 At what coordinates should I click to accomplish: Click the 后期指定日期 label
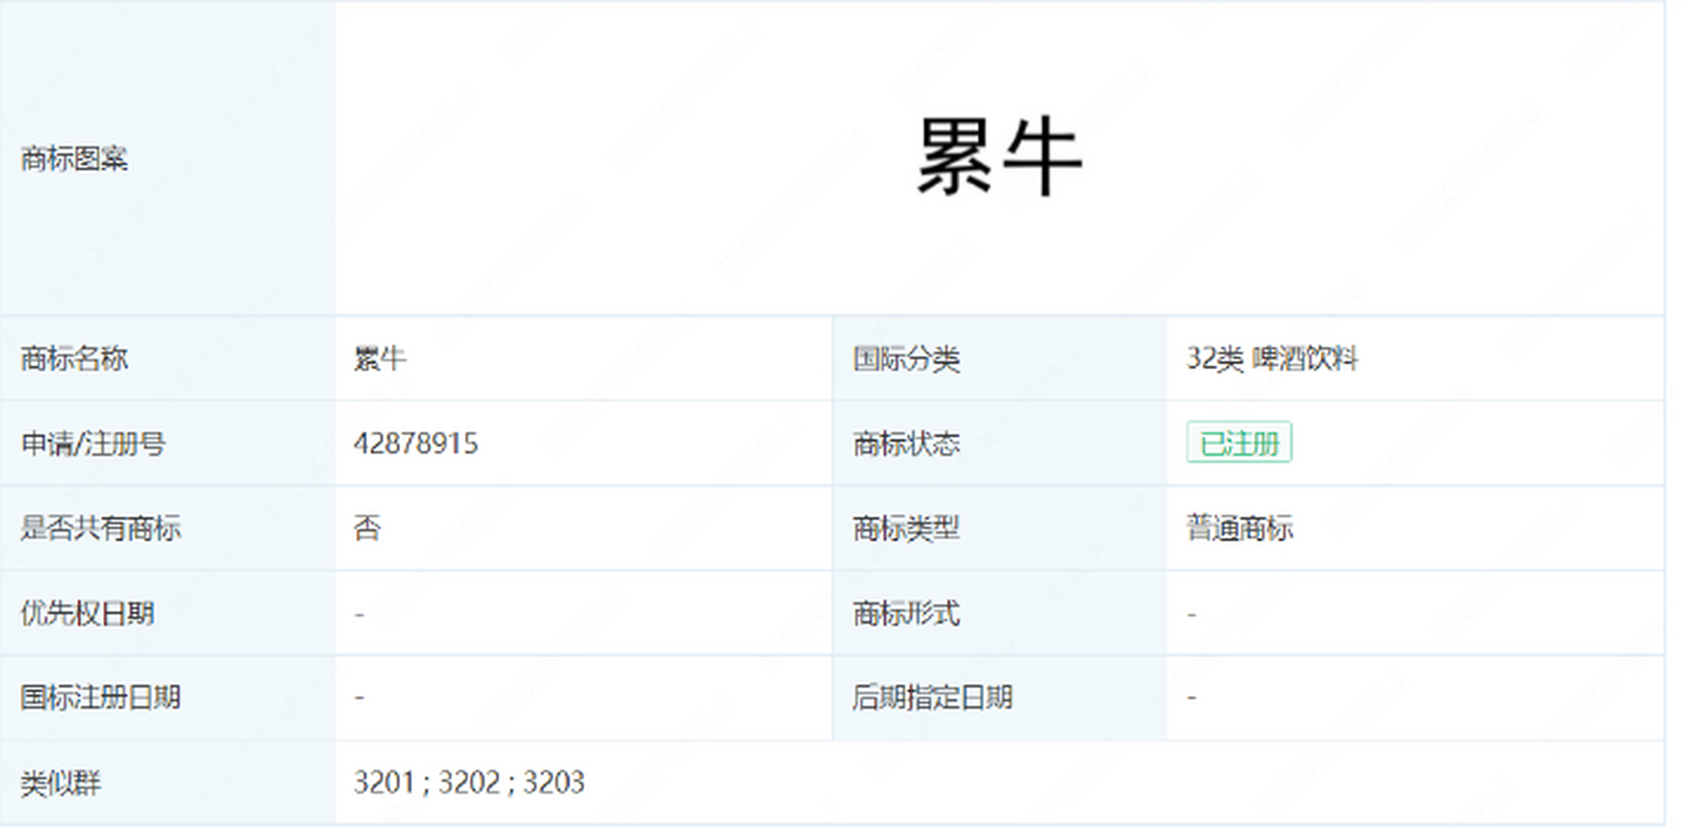(x=932, y=697)
